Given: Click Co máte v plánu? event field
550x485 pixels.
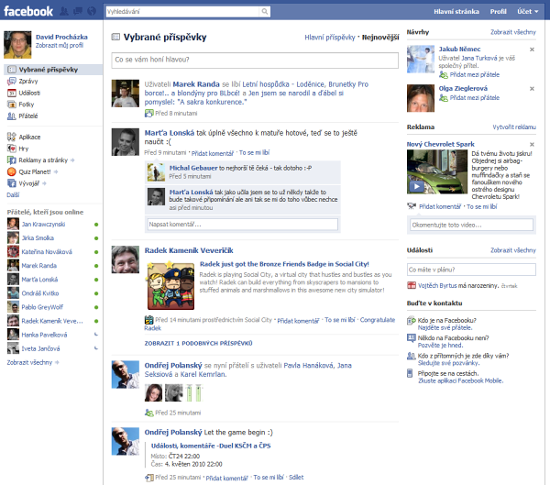Looking at the screenshot, I should pyautogui.click(x=471, y=270).
